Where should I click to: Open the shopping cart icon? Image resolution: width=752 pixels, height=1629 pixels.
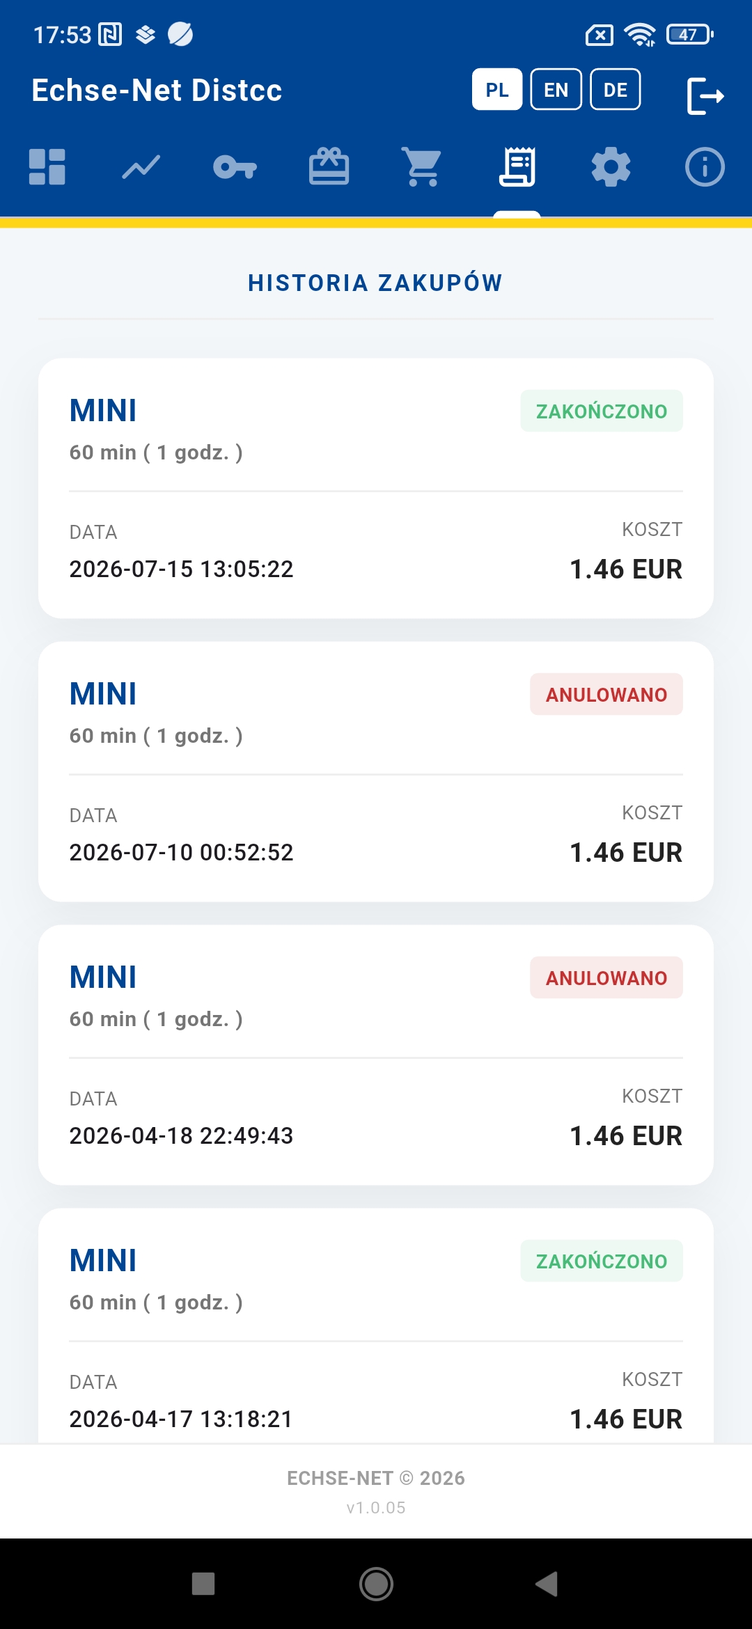[423, 167]
